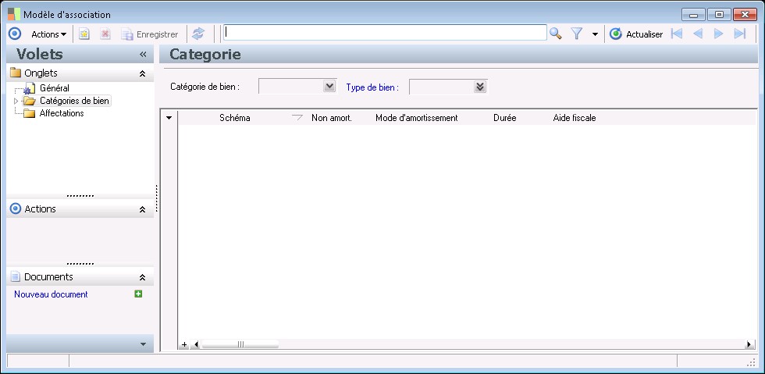The height and width of the screenshot is (374, 765).
Task: Click the Type de bien label link
Action: [x=373, y=88]
